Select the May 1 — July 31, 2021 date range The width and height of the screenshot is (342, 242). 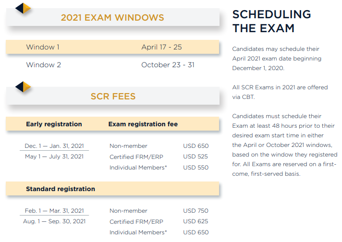pos(54,157)
